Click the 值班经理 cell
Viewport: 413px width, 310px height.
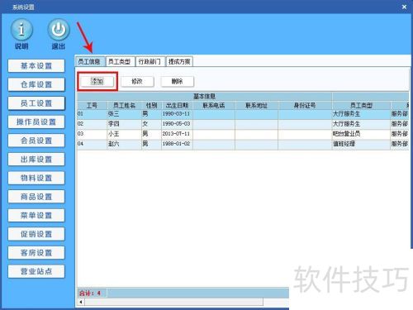coord(361,144)
